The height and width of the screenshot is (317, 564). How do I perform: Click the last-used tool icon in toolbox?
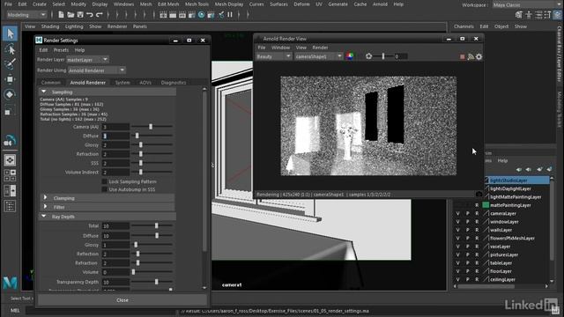pyautogui.click(x=10, y=141)
